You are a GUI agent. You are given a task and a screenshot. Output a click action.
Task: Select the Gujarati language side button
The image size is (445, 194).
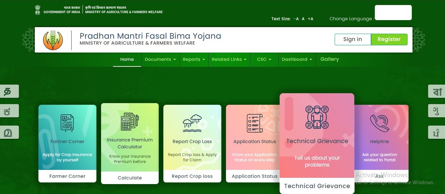pos(436,110)
